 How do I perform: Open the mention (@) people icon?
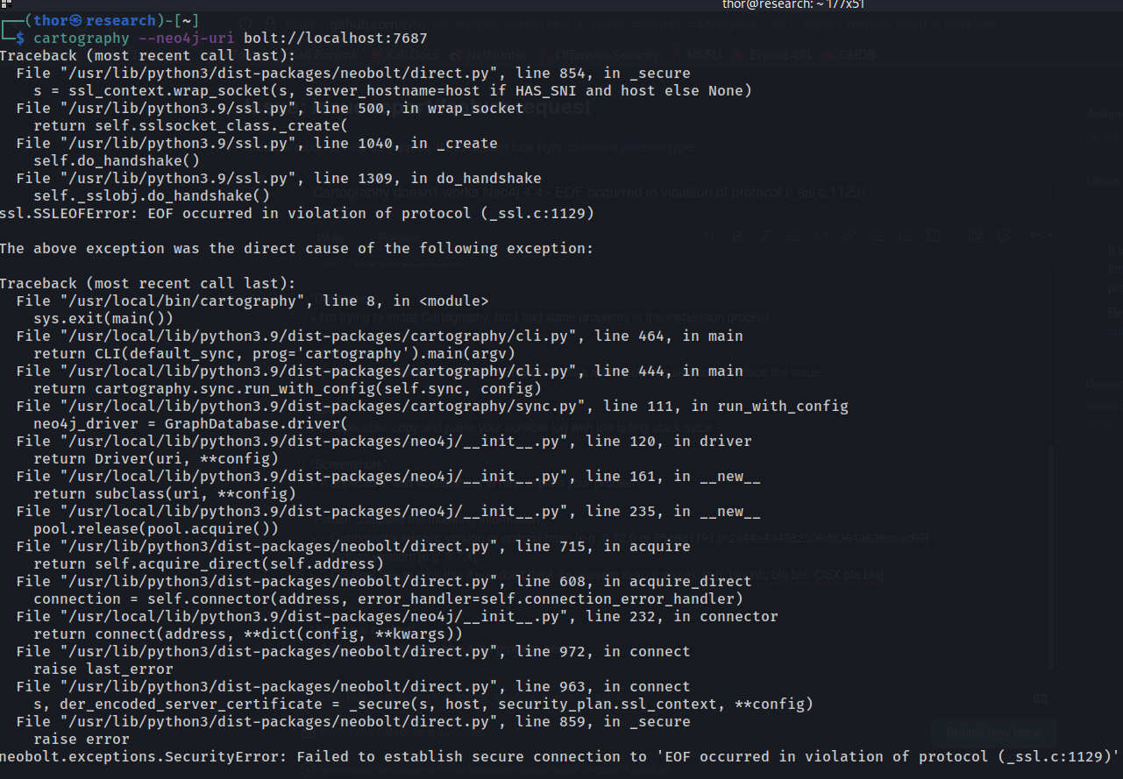[x=976, y=235]
